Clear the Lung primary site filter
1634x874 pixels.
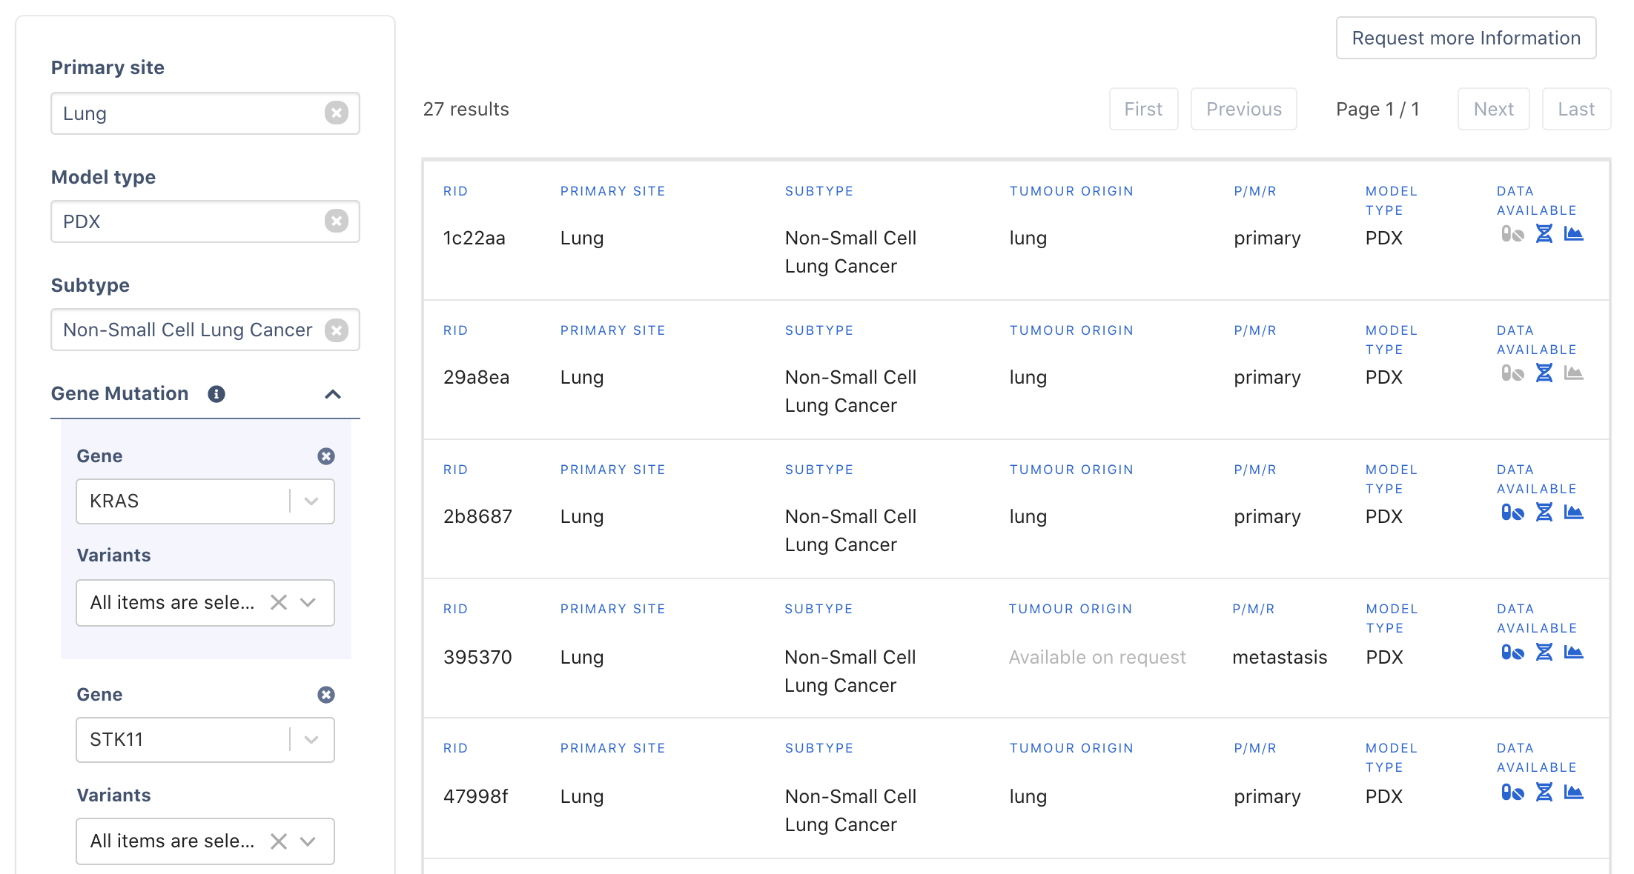[x=337, y=113]
